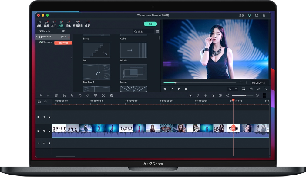
Task: Click the scissors split icon in timeline toolbar
Action: [x=64, y=95]
